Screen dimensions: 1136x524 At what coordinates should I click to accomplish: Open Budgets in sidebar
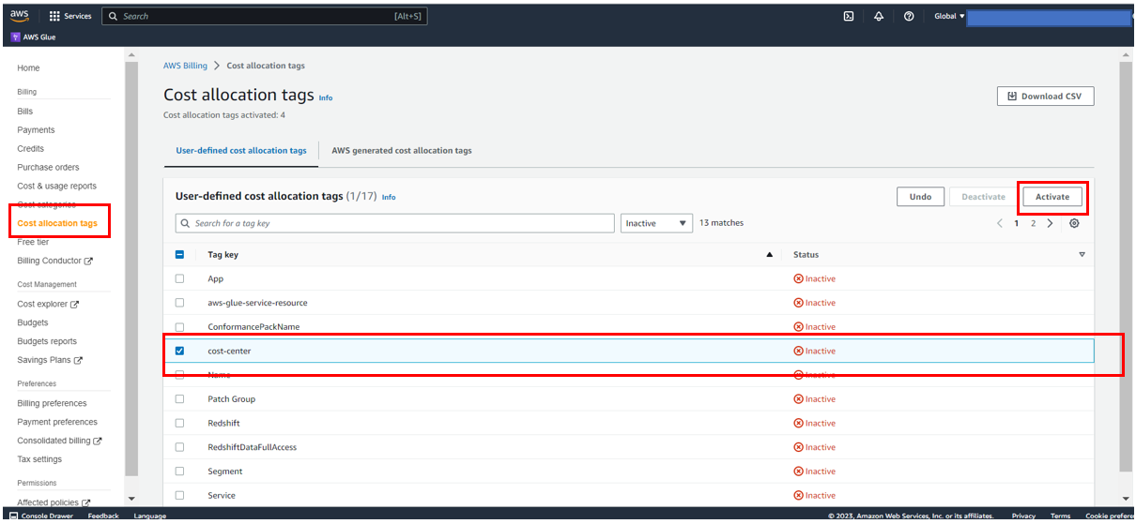tap(33, 322)
